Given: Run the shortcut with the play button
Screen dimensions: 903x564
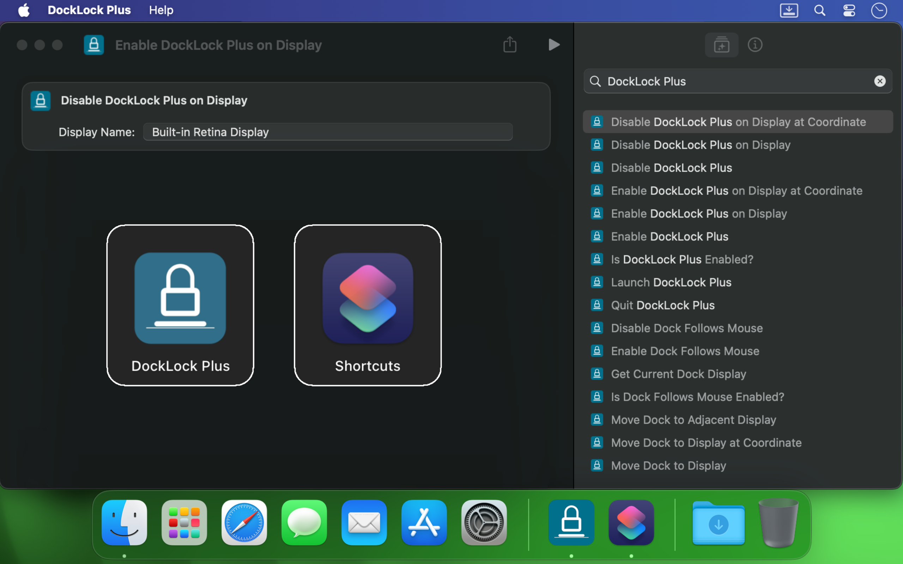Looking at the screenshot, I should [554, 45].
